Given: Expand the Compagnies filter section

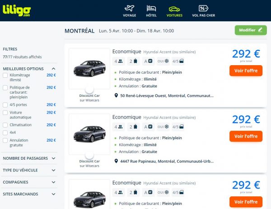Looking at the screenshot, I should click(x=29, y=182).
